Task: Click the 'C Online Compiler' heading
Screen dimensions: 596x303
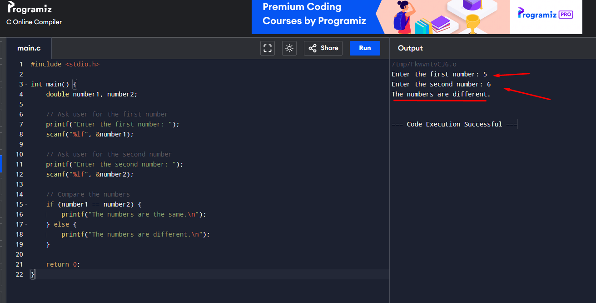Action: tap(34, 22)
